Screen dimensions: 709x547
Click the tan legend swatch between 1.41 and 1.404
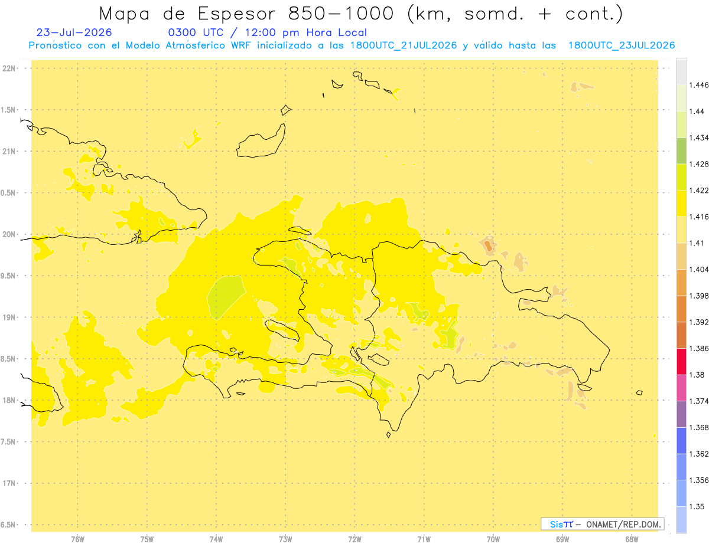point(681,256)
